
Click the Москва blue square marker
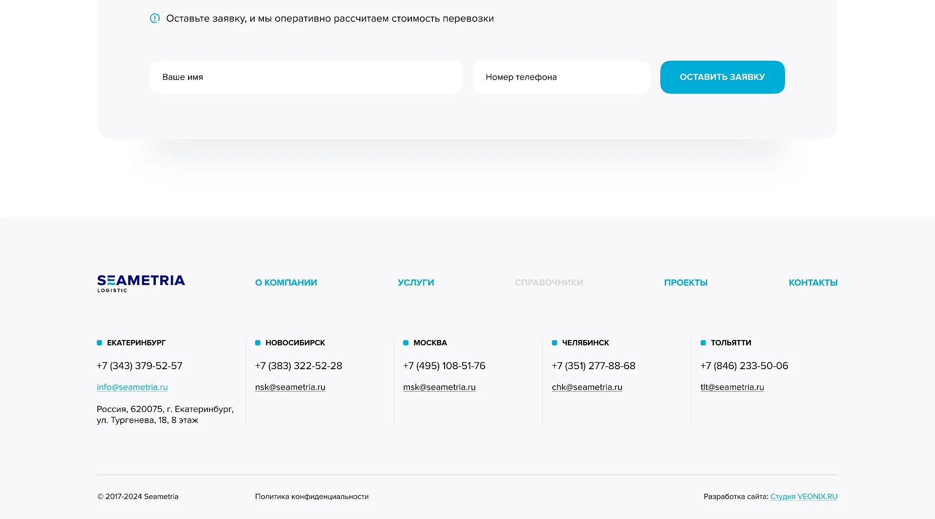[x=406, y=343]
